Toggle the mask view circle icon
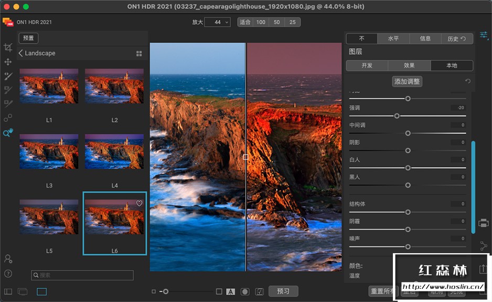 tap(244, 291)
